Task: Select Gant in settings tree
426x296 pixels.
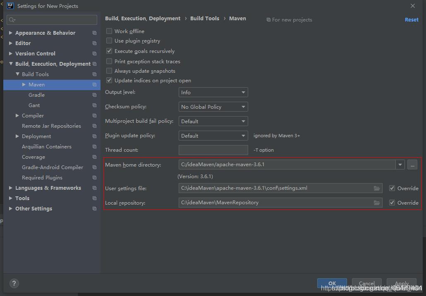Action: [34, 105]
